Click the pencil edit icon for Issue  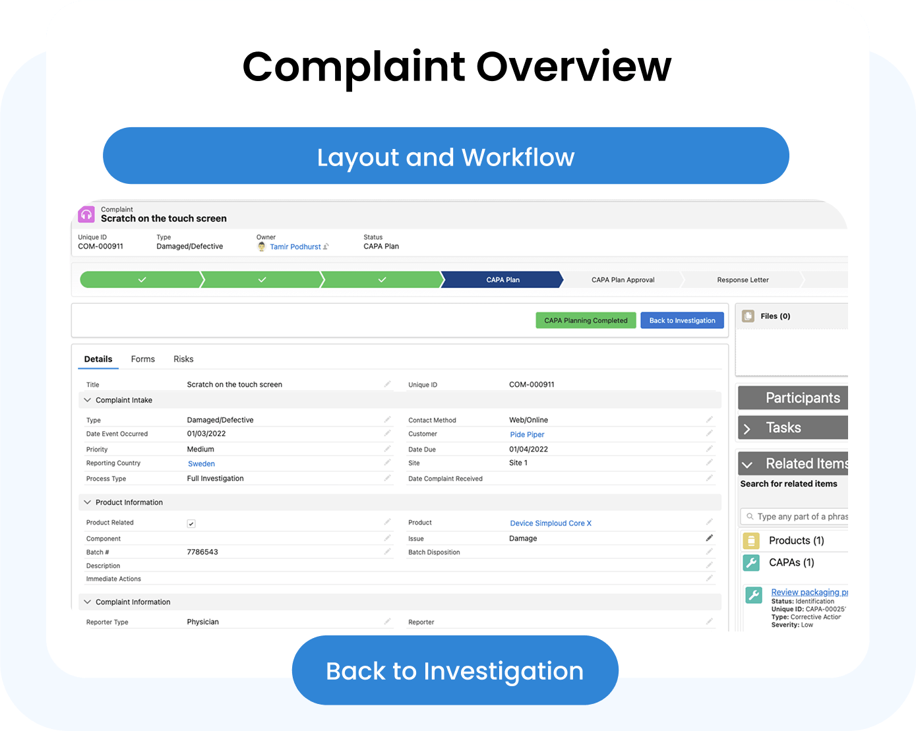coord(710,539)
